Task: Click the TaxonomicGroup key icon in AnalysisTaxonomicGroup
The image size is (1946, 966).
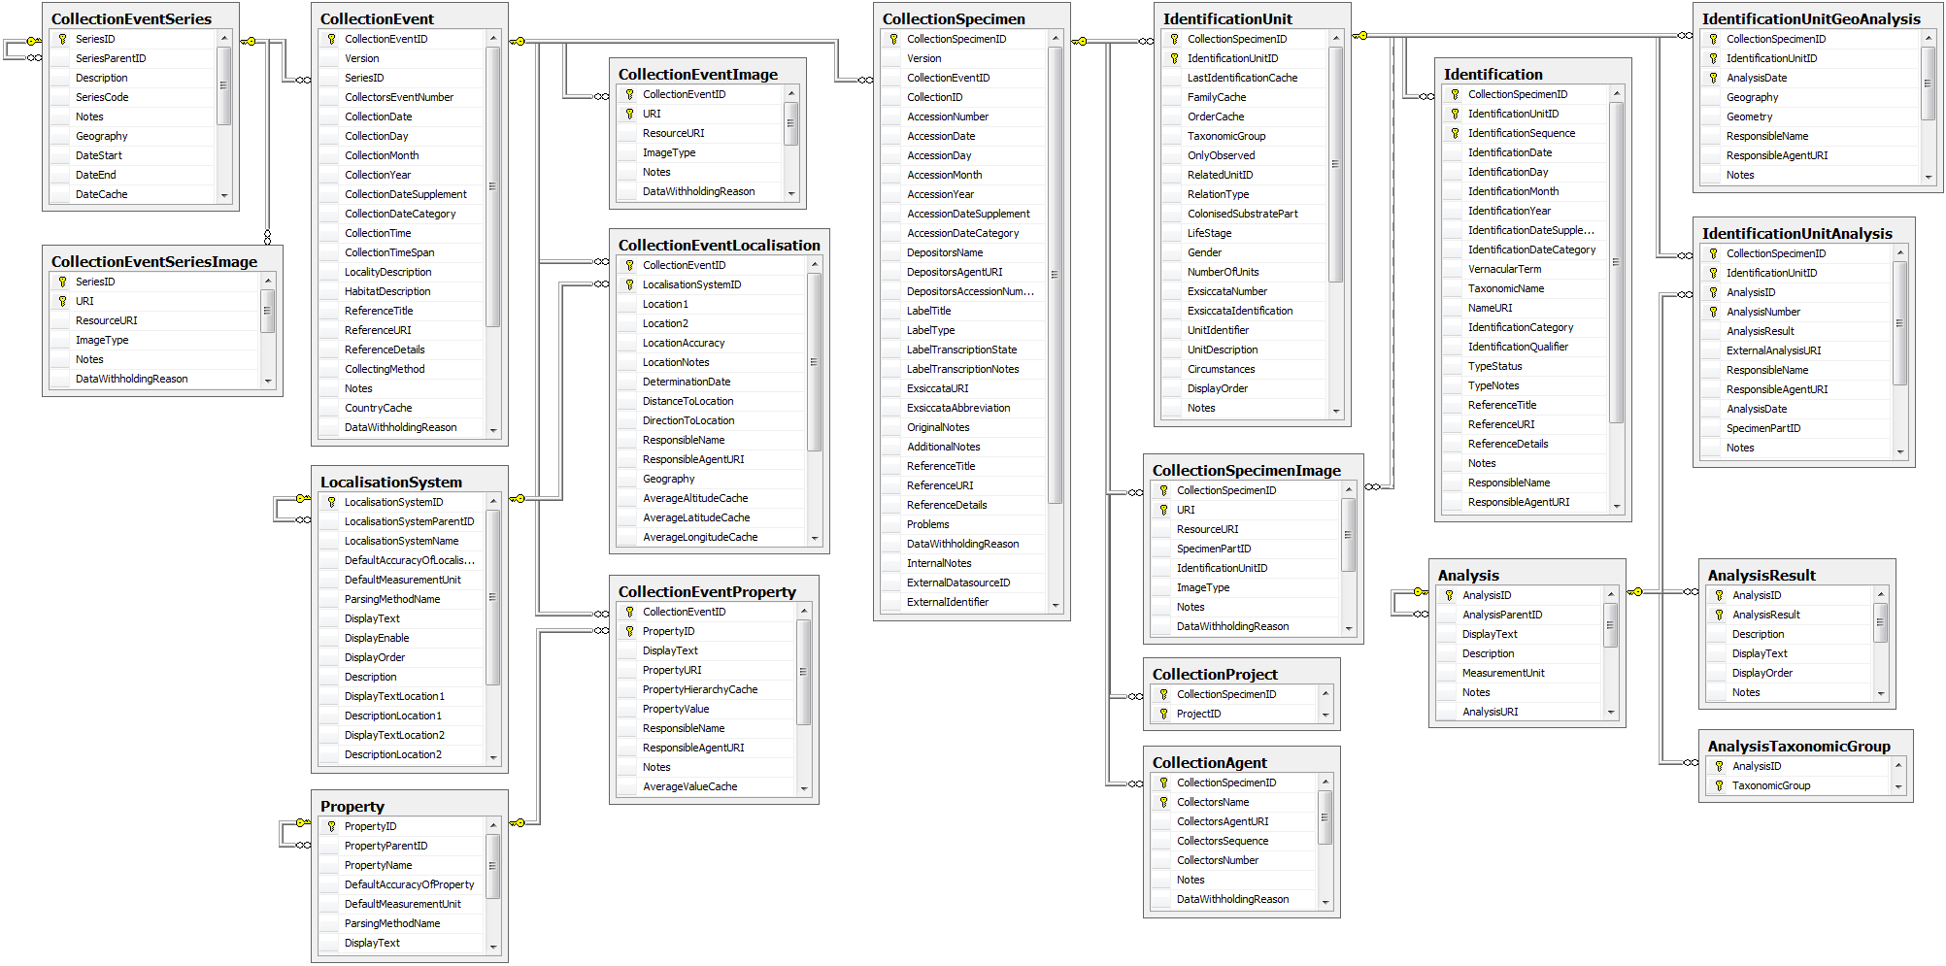Action: 1719,785
